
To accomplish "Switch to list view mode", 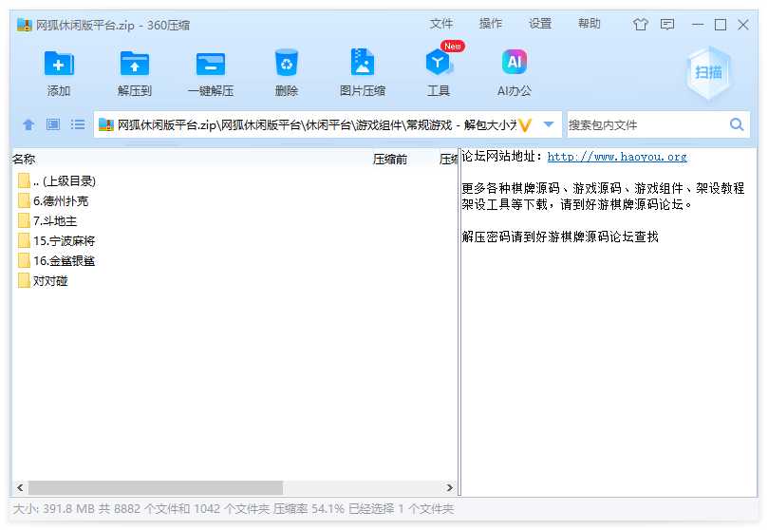I will 78,124.
